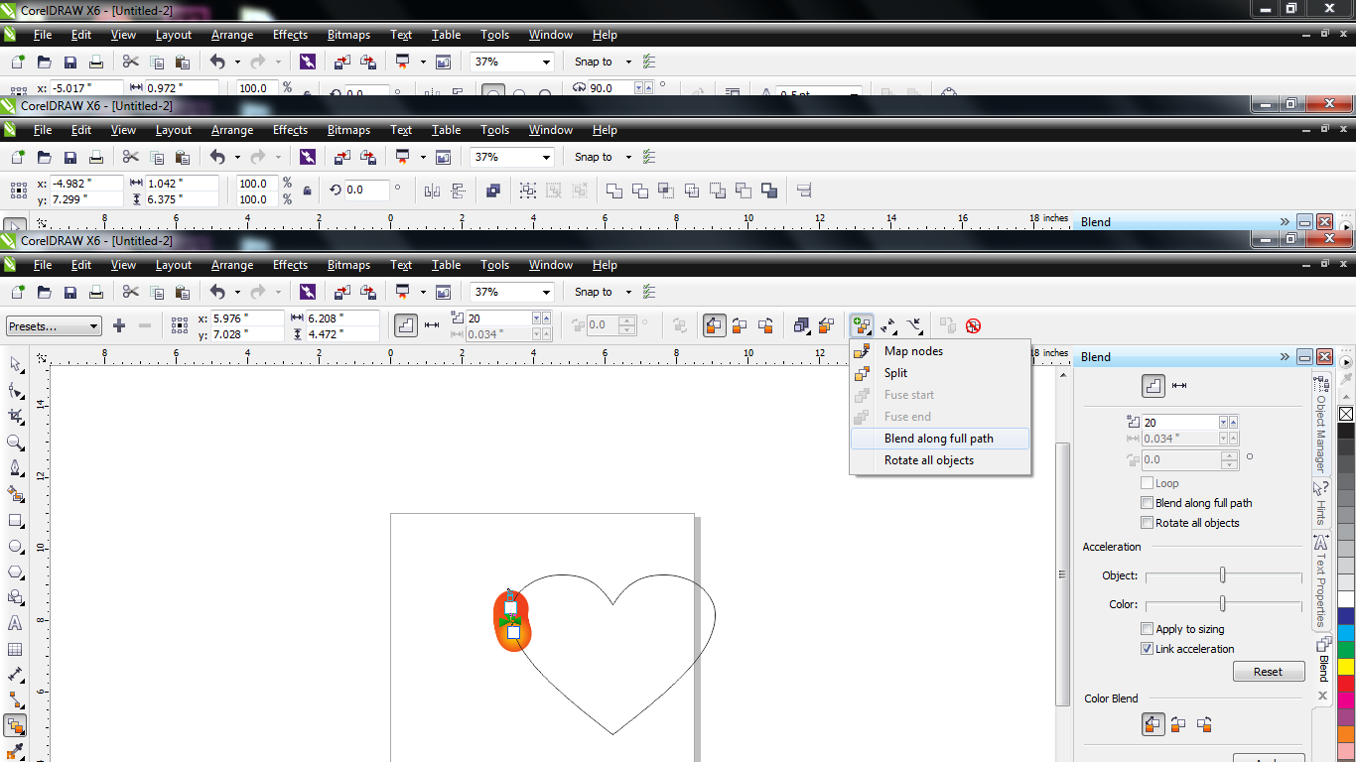Enable Rotate all objects in Blend docker
1356x762 pixels.
pos(1148,523)
